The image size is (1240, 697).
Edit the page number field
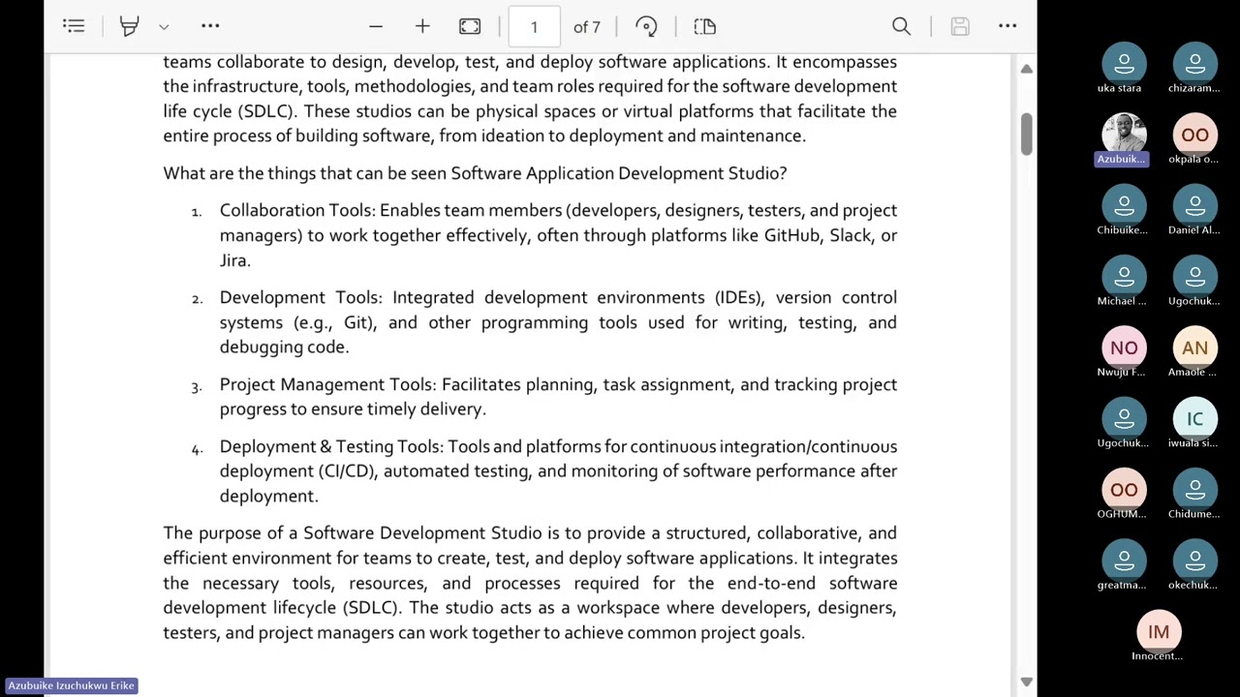point(534,27)
